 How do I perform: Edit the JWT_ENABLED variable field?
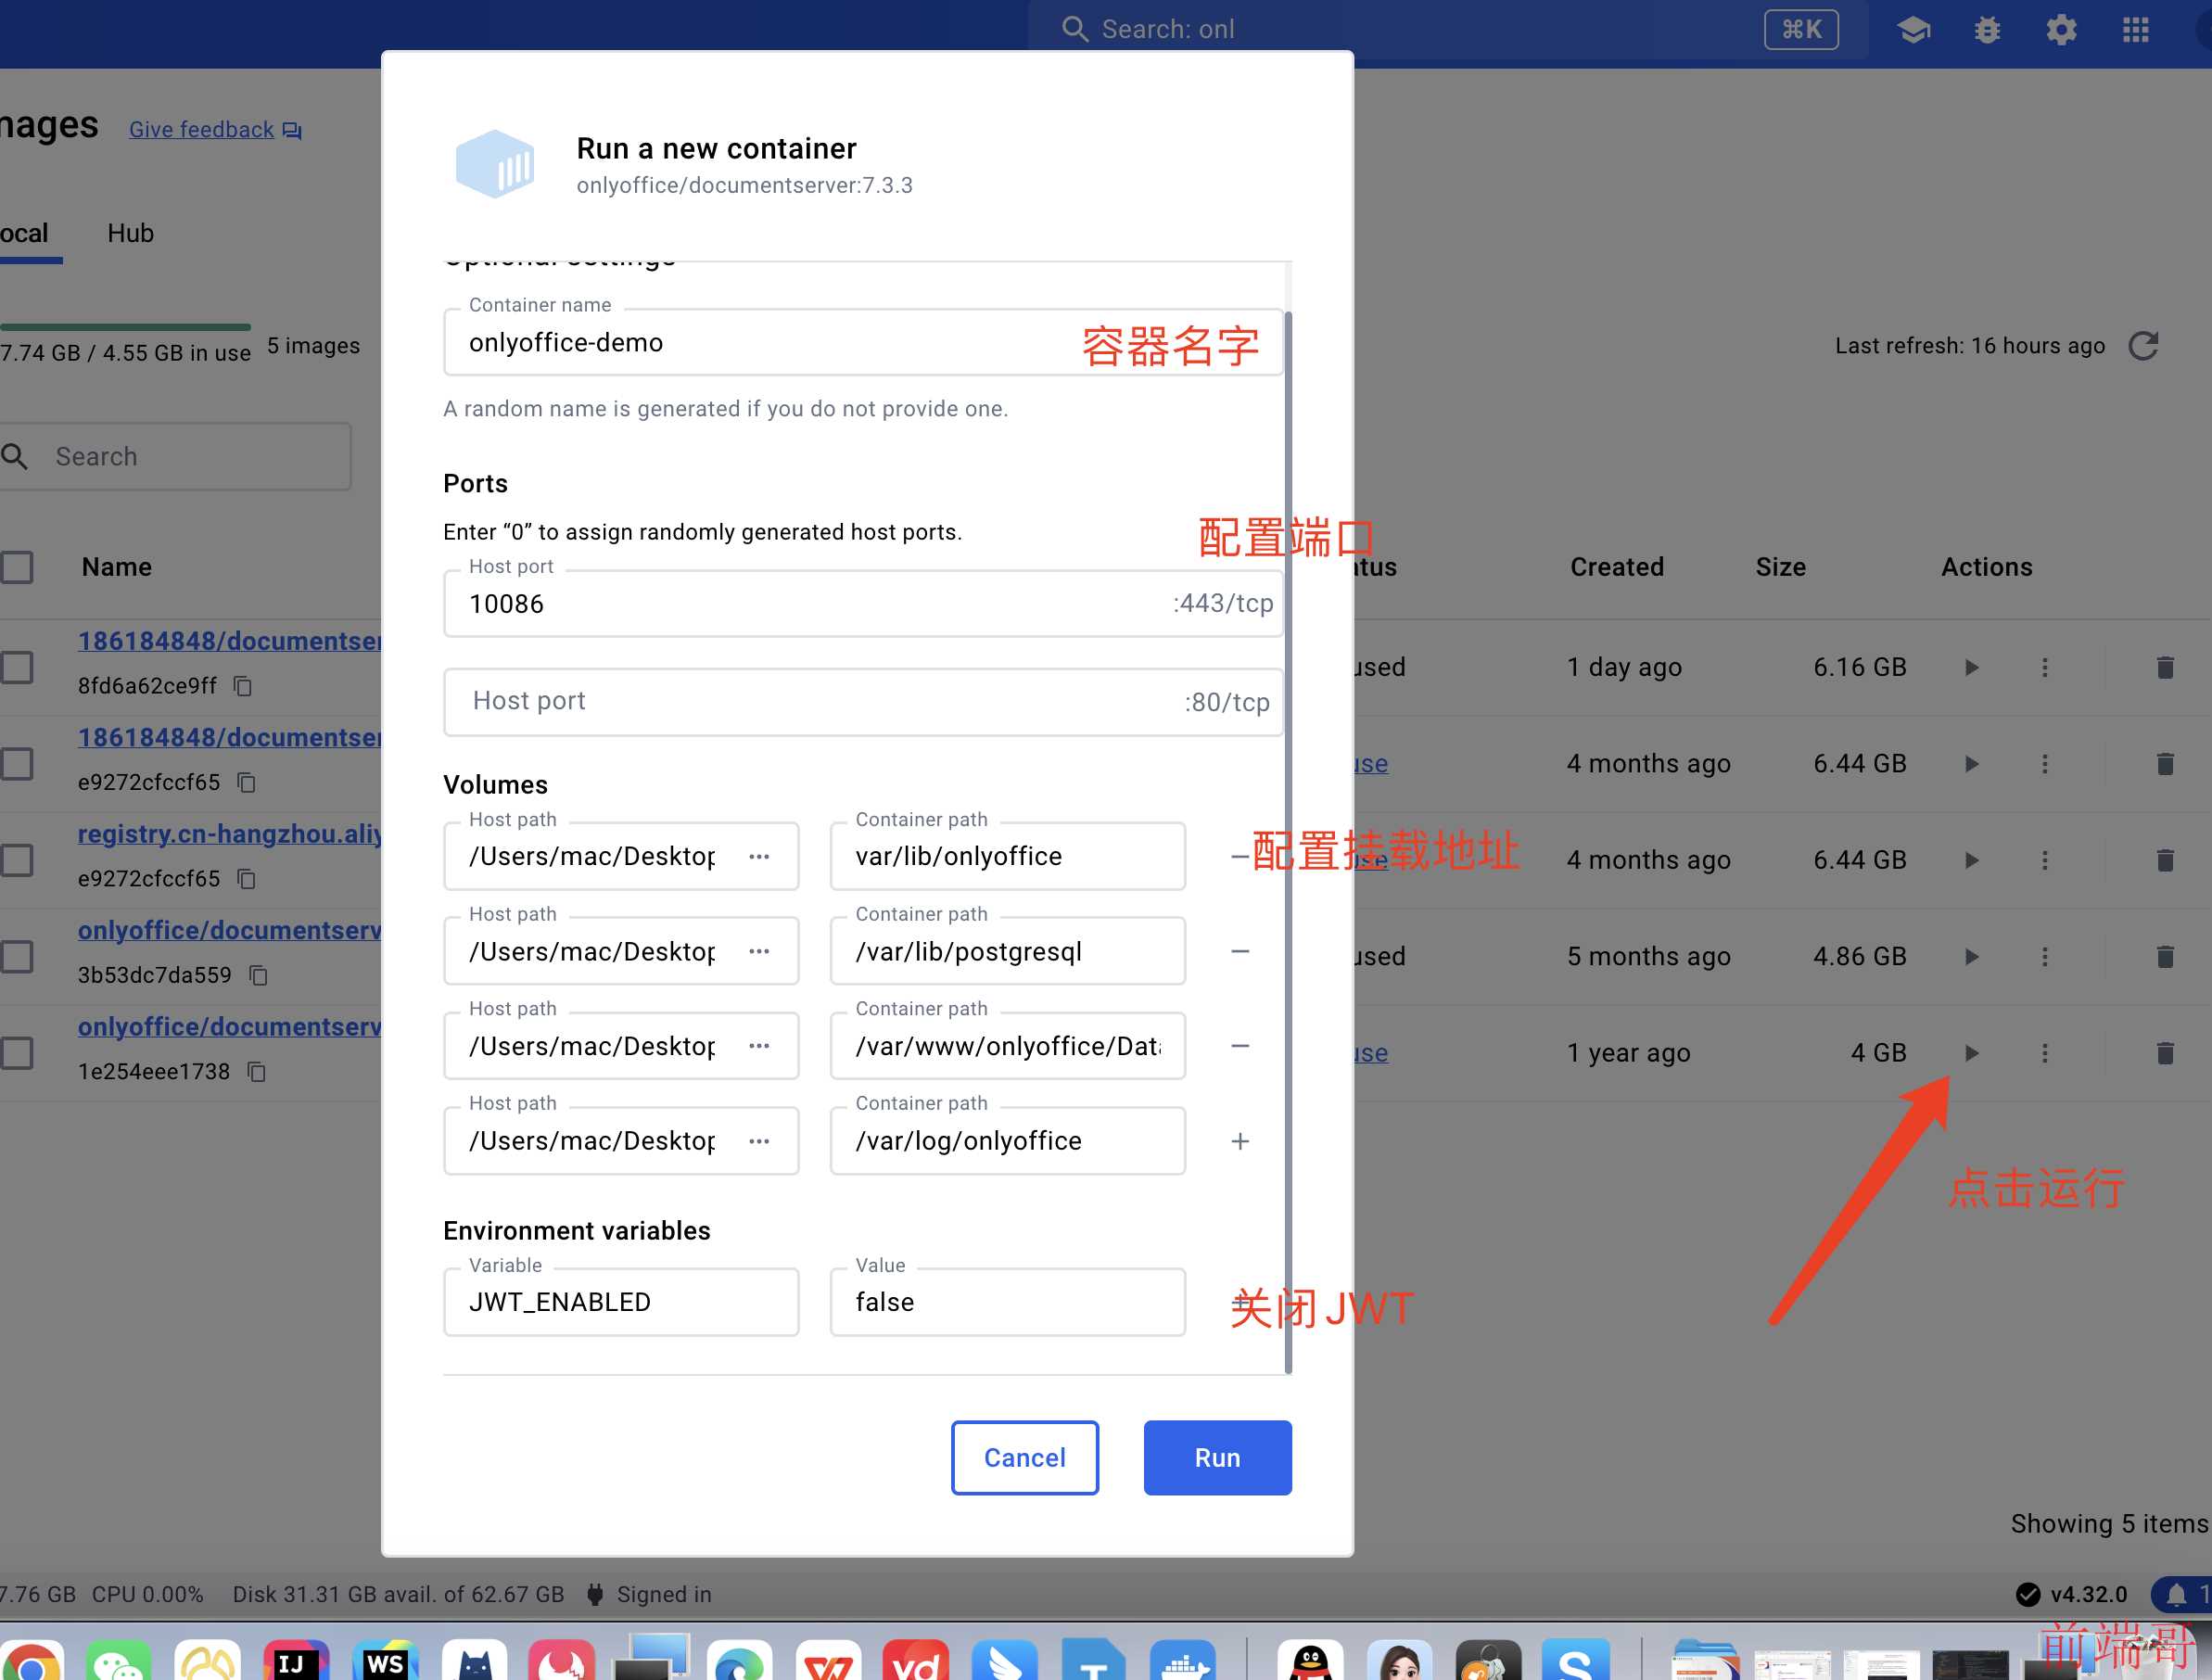click(x=621, y=1302)
